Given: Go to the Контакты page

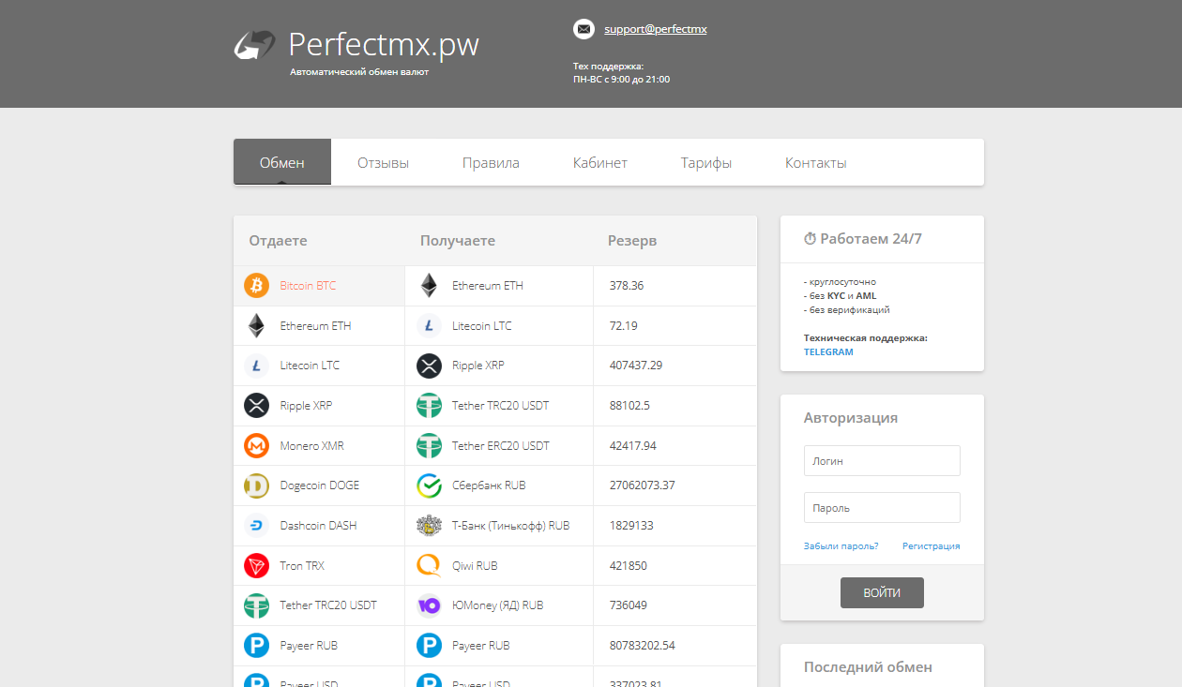Looking at the screenshot, I should [x=815, y=163].
